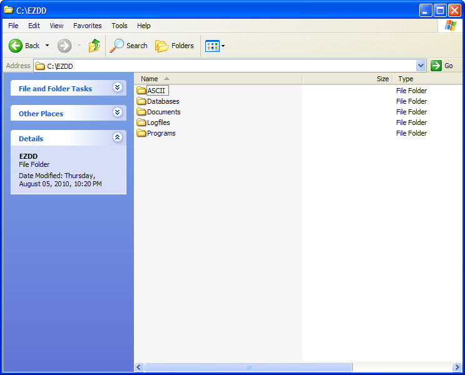The width and height of the screenshot is (465, 375).
Task: Click the horizontal scrollbar thumb
Action: click(248, 367)
